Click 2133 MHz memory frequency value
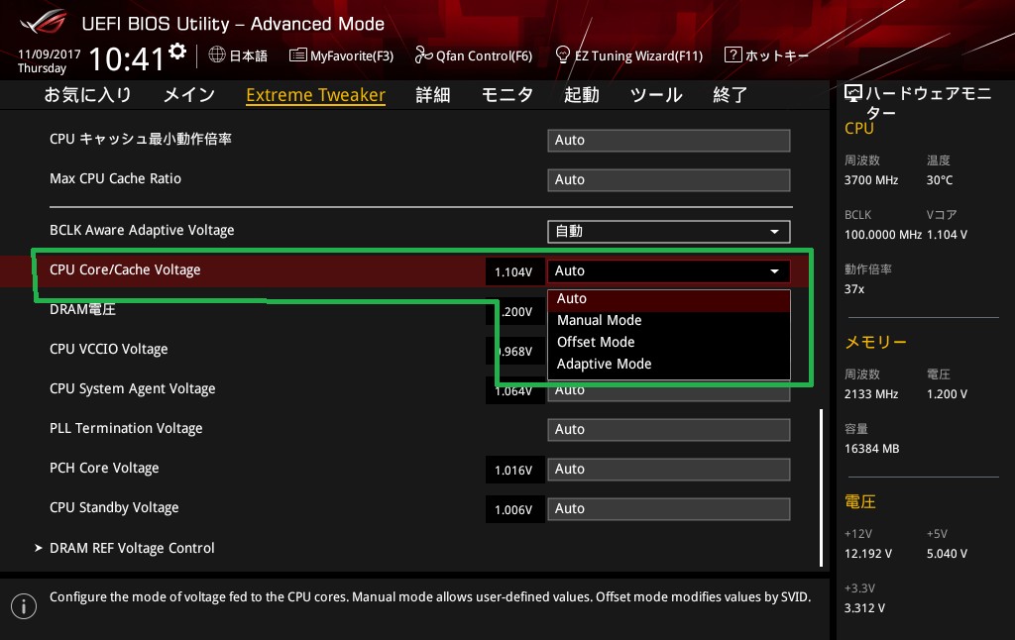The image size is (1015, 640). coord(871,394)
